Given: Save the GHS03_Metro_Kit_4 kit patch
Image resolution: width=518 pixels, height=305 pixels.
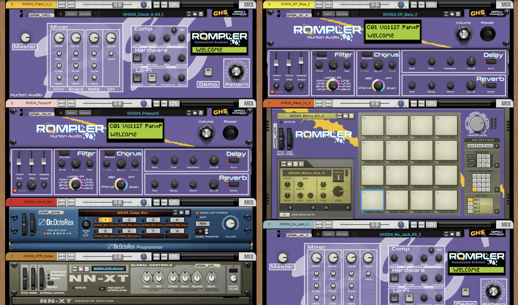Looking at the screenshot, I should 351,116.
